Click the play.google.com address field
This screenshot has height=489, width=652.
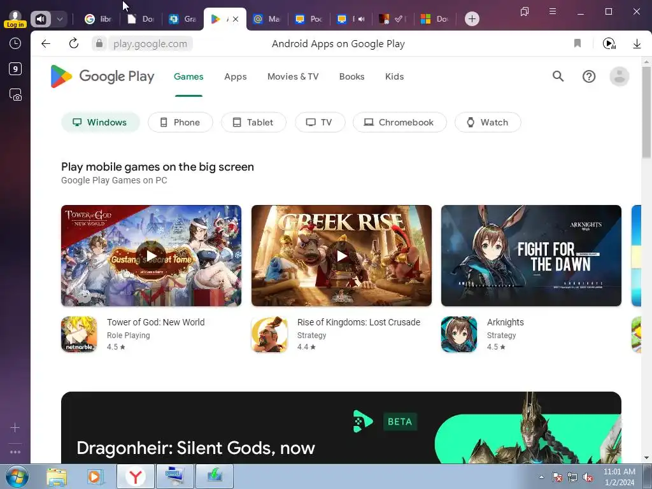150,44
